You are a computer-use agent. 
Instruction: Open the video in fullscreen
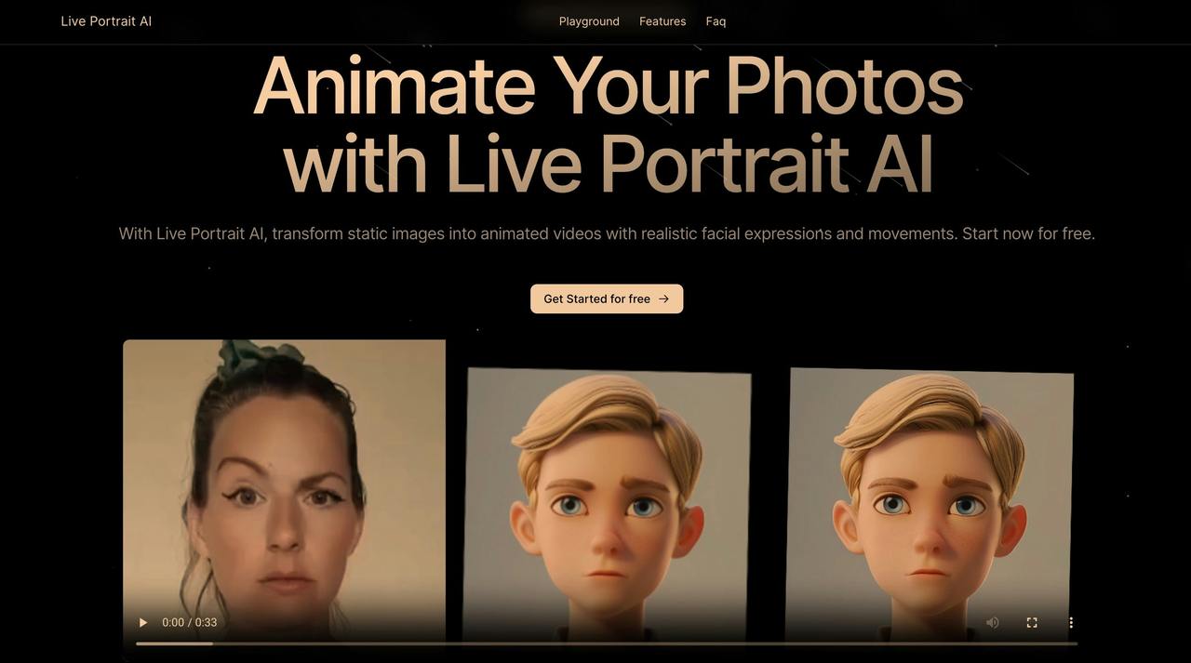click(1032, 622)
